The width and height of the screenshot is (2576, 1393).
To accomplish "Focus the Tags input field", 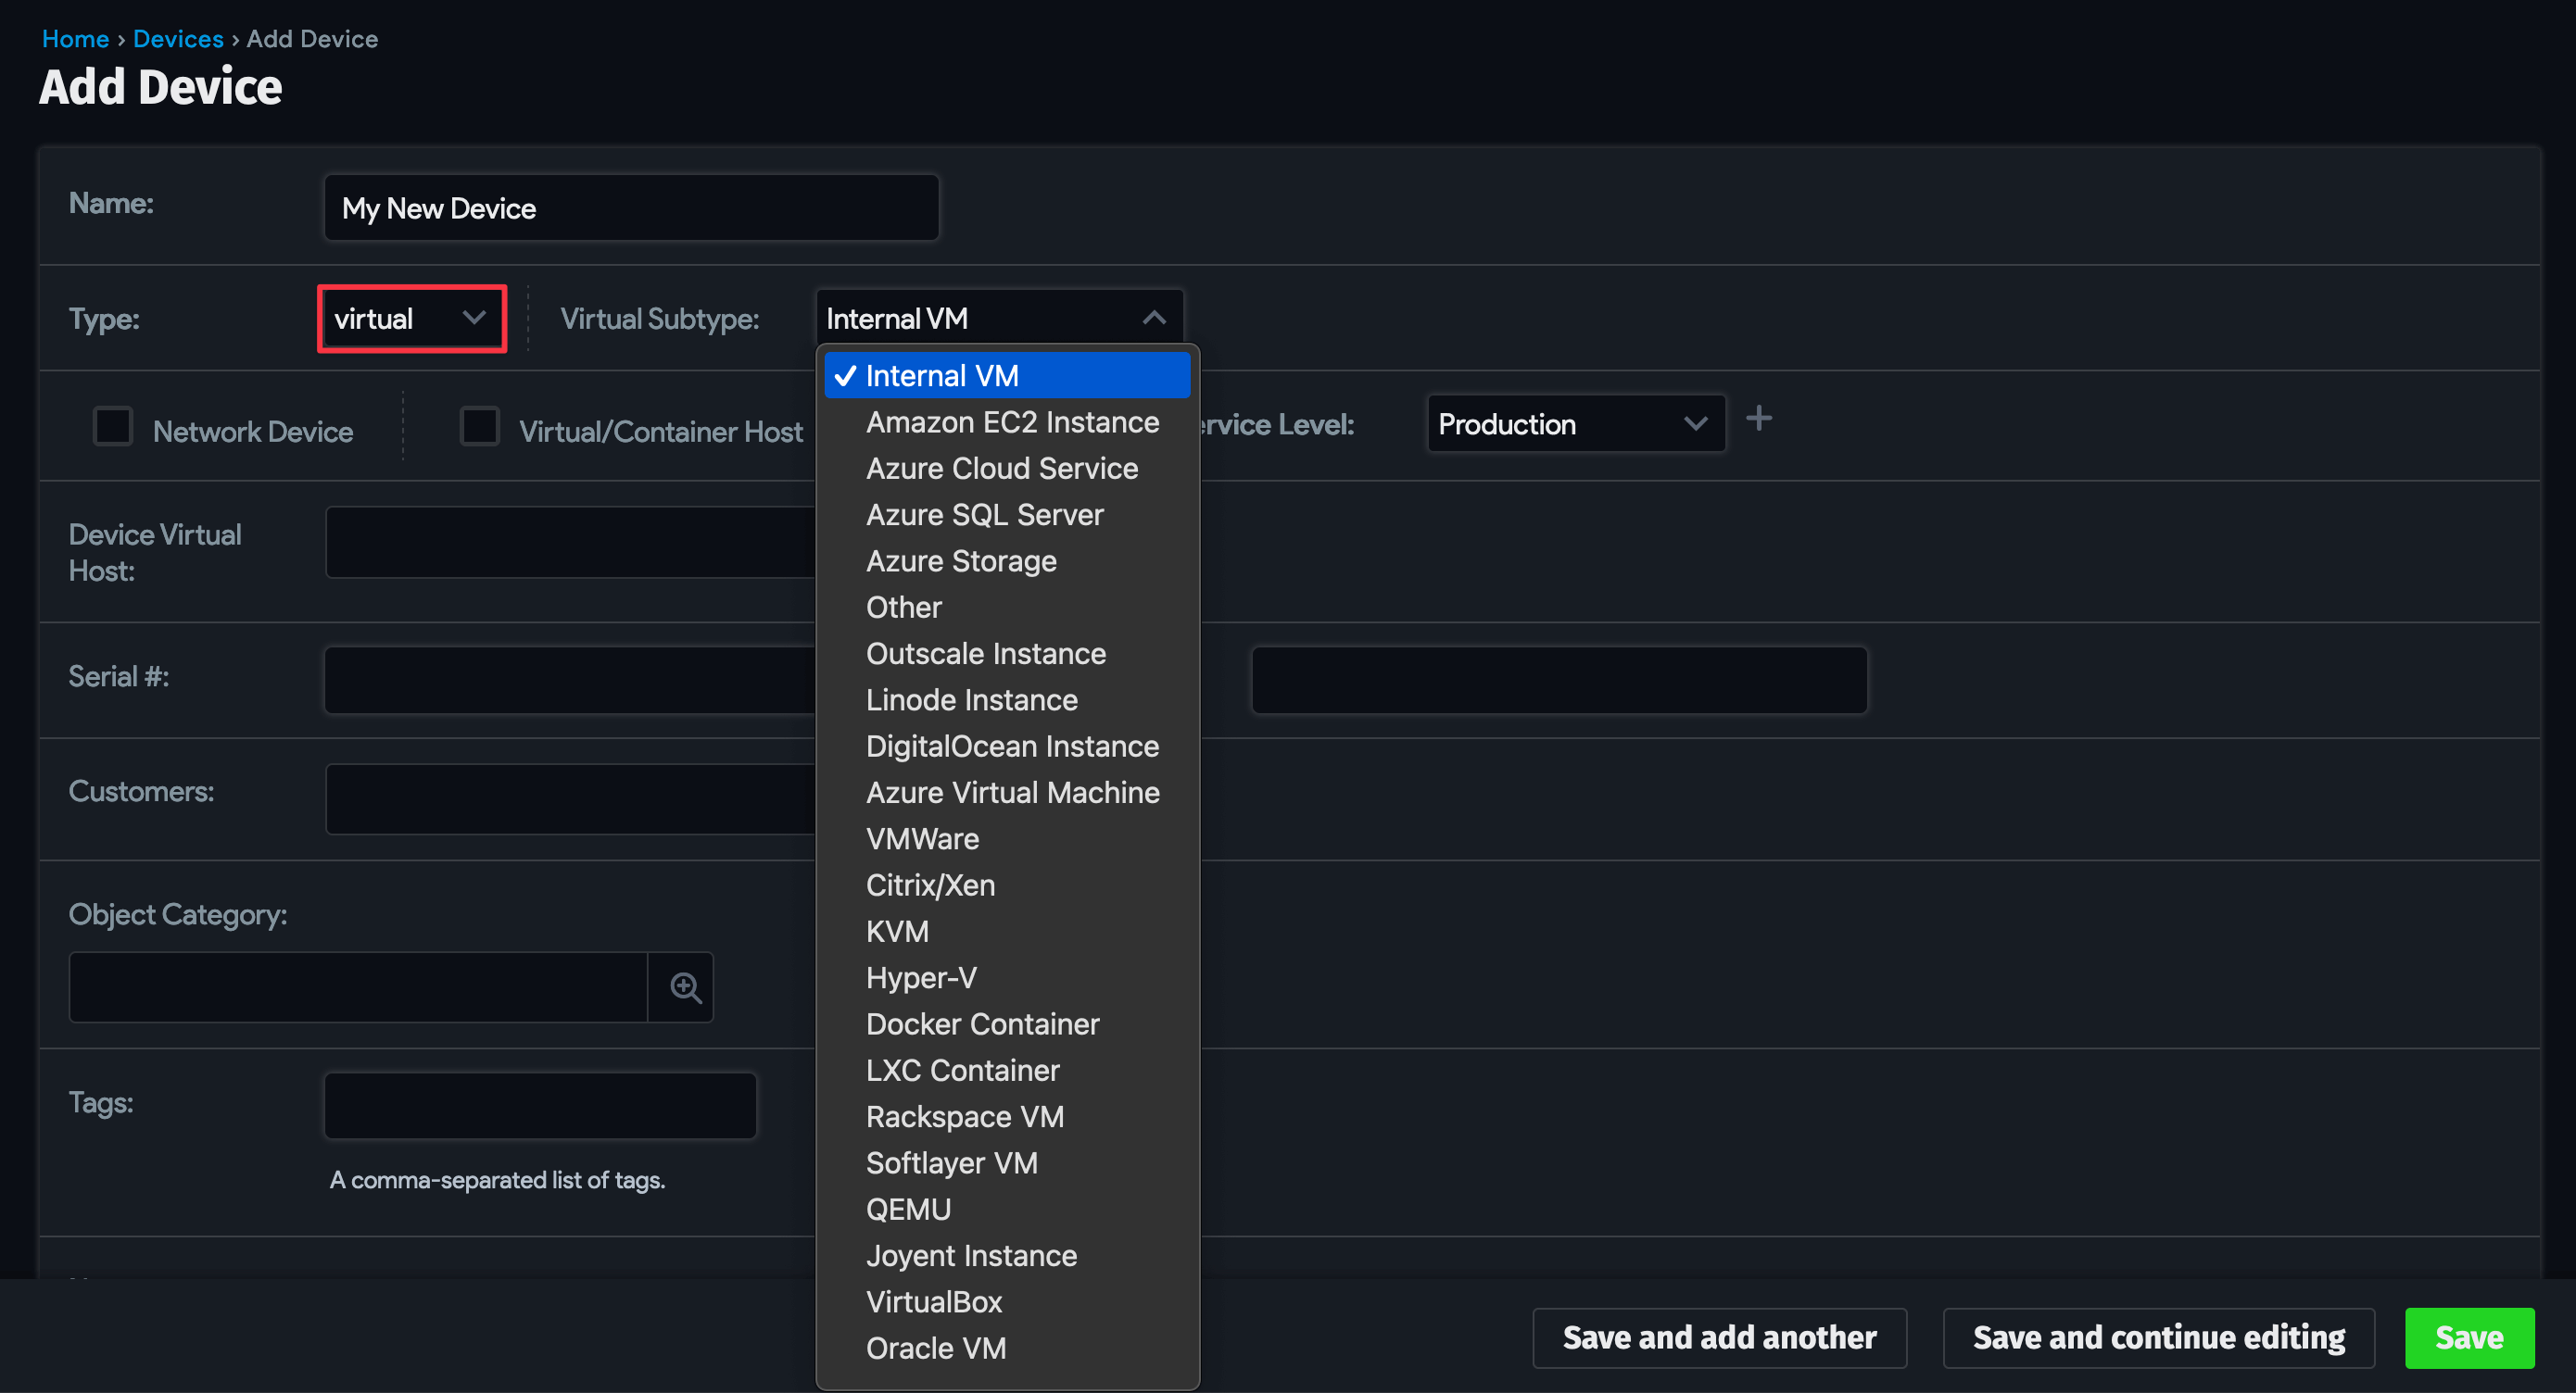I will click(540, 1105).
